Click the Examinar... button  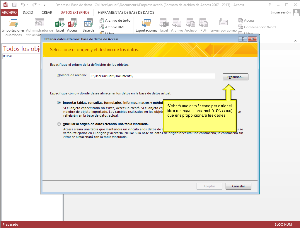[x=235, y=77]
